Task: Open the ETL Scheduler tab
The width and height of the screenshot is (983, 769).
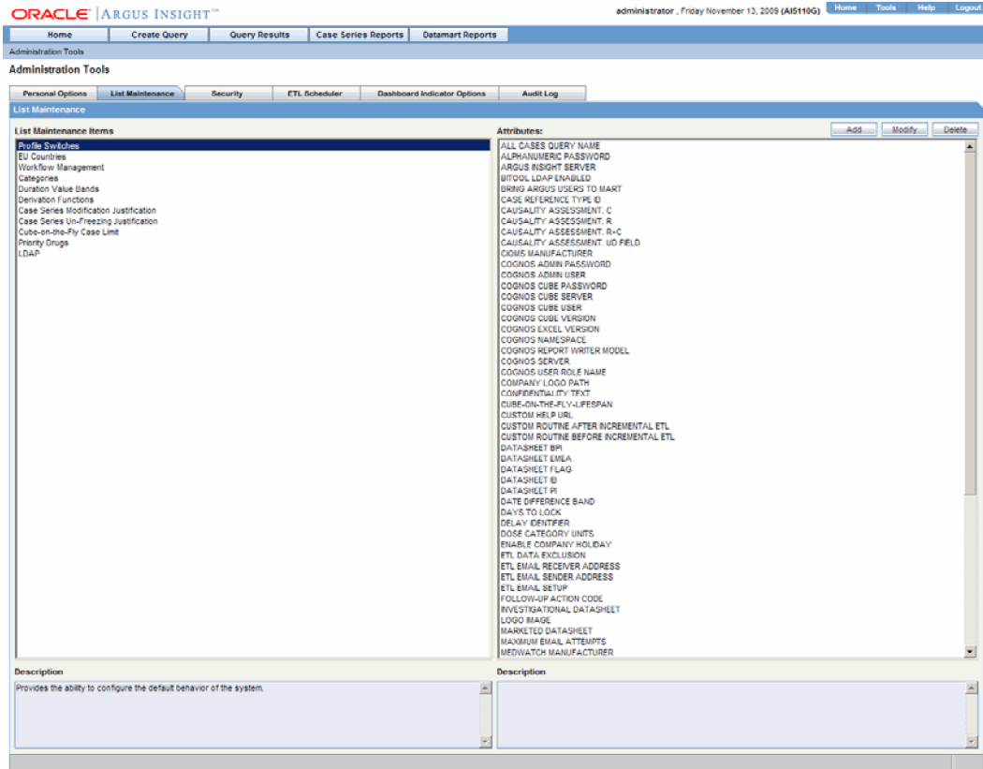Action: [315, 94]
